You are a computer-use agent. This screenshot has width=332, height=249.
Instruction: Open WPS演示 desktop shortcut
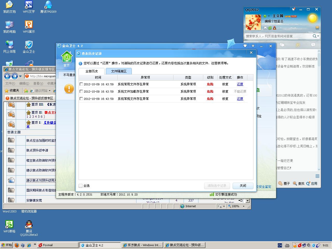(29, 27)
